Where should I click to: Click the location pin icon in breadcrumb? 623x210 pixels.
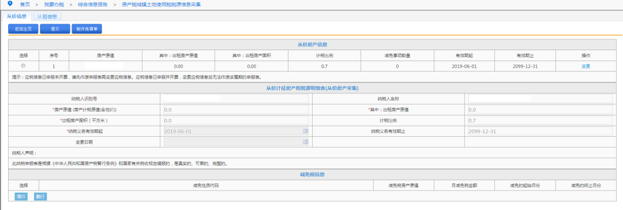coord(10,4)
